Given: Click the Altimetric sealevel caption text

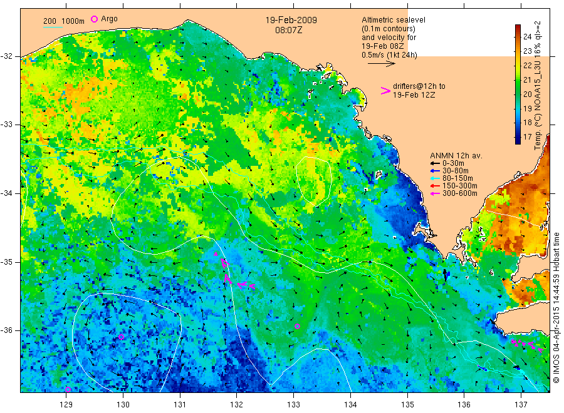Looking at the screenshot, I should point(393,38).
